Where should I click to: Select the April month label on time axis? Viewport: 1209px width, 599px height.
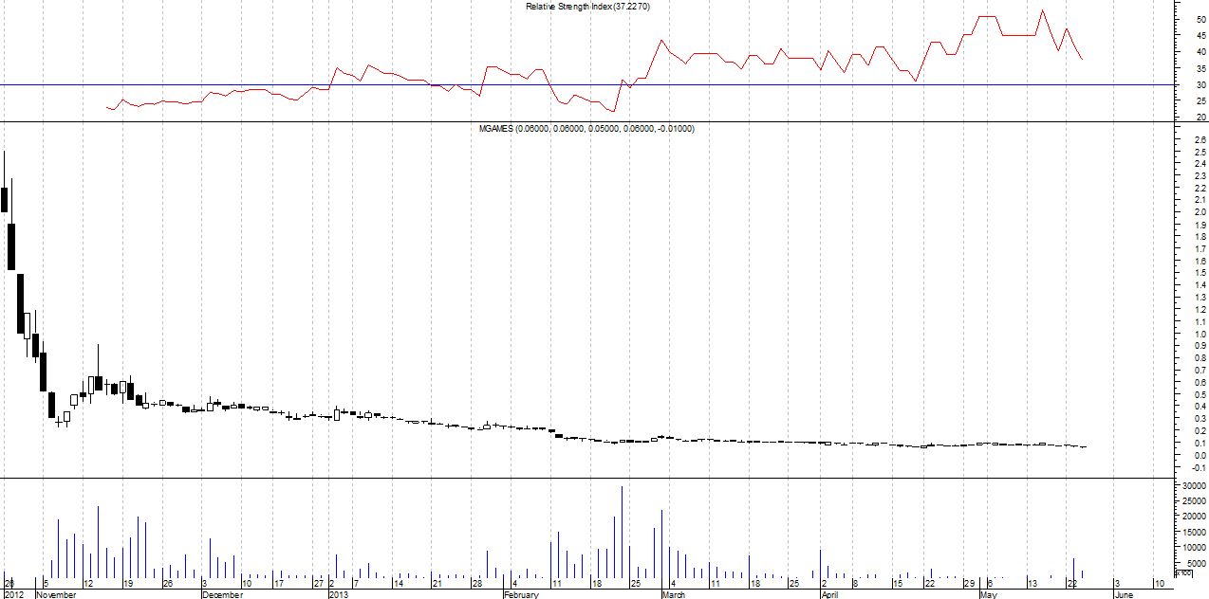[829, 595]
